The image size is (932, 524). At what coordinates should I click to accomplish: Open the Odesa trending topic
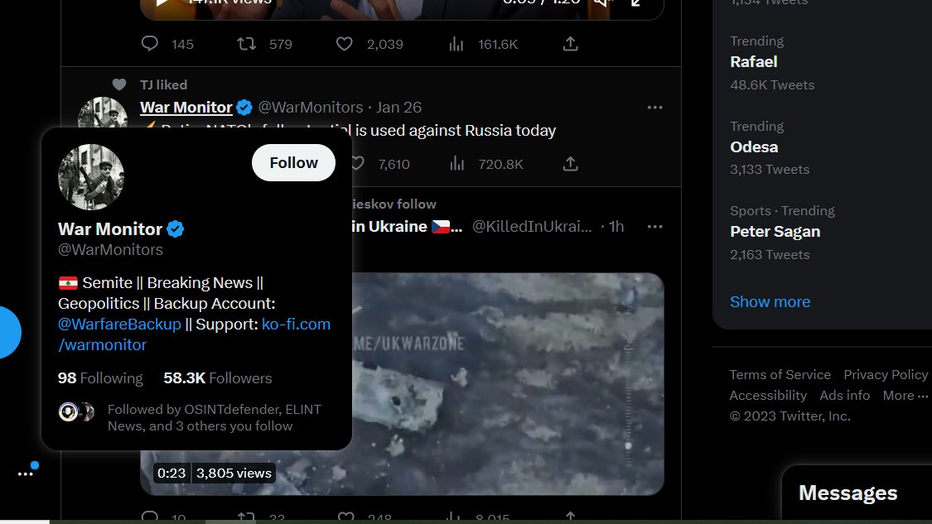754,147
